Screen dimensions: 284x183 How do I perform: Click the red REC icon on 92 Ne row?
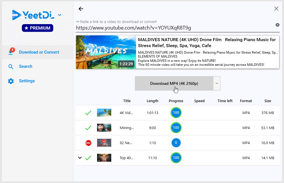(x=89, y=143)
